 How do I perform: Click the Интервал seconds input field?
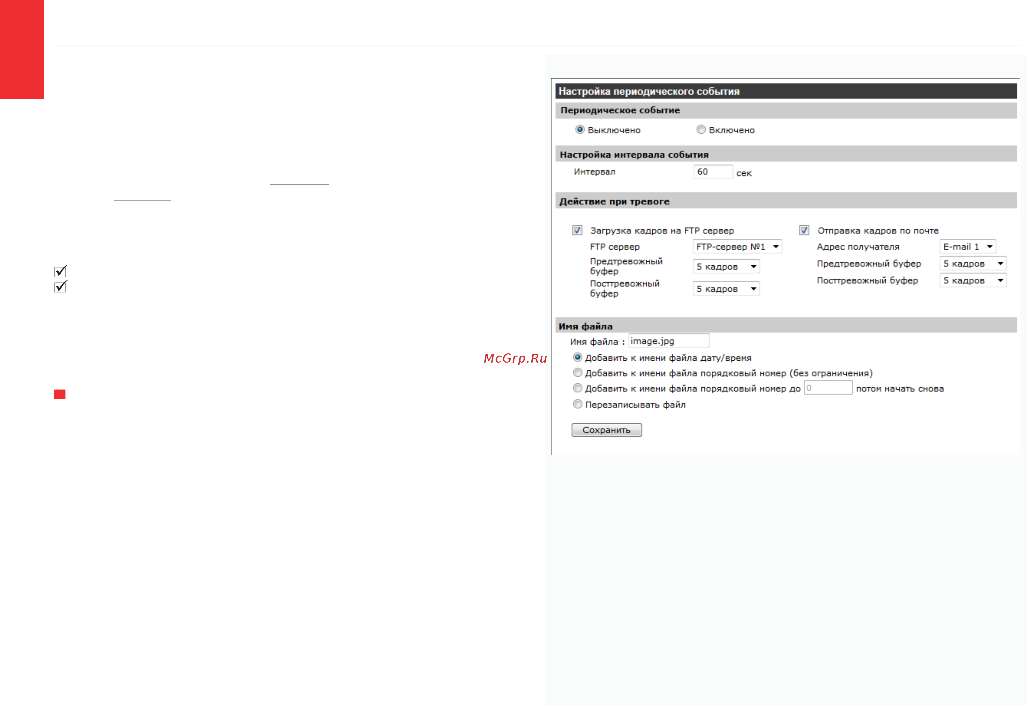713,172
